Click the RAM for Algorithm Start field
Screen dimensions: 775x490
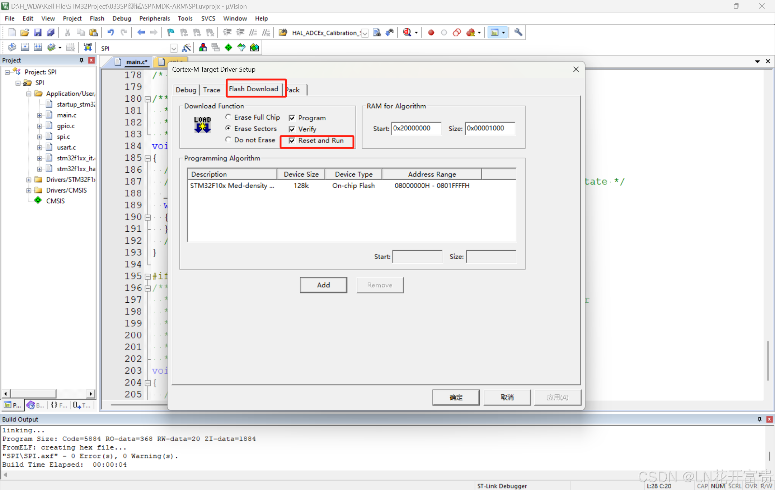point(416,128)
